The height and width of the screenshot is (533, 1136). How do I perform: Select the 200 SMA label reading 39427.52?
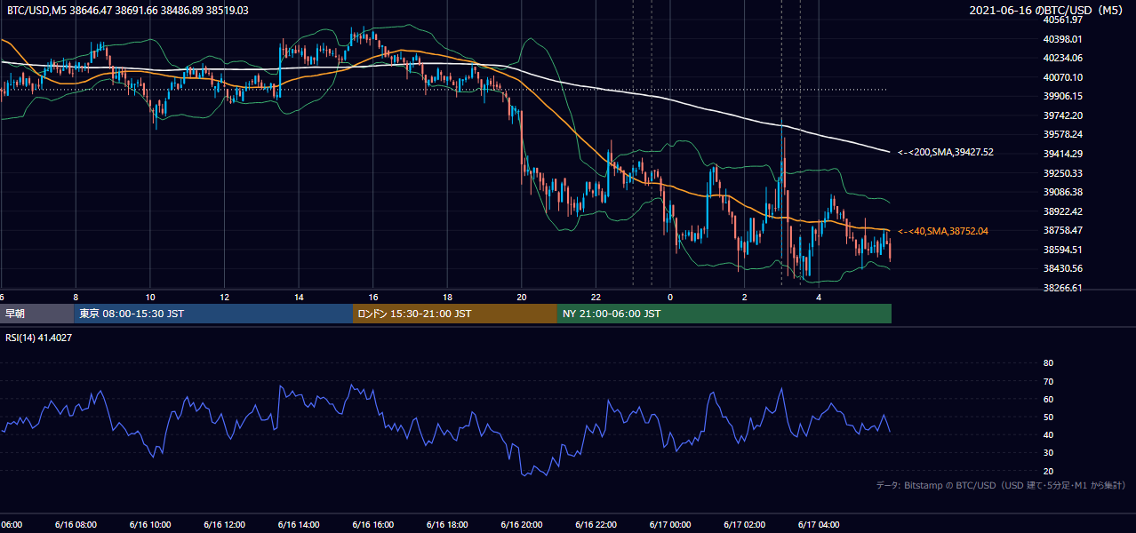click(946, 152)
